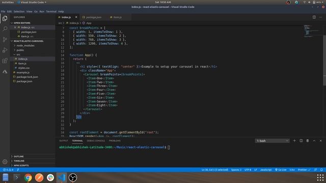Screen dimensions: 326x183
Task: Click LF end-of-line in status bar
Action: 256,170
